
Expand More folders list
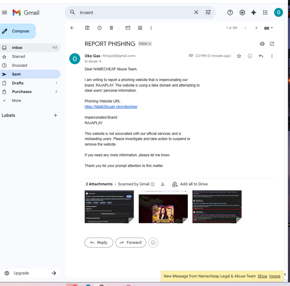click(x=30, y=101)
